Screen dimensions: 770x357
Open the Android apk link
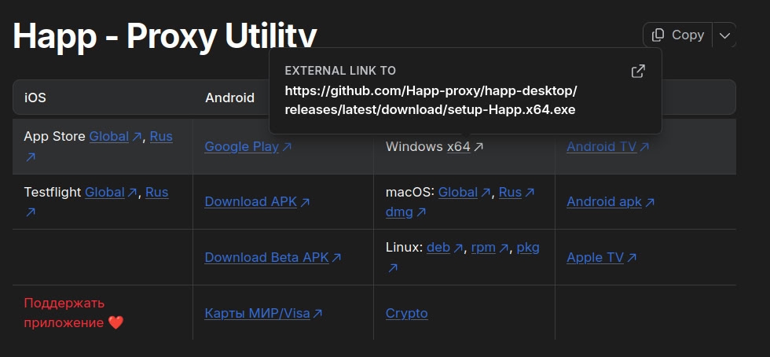pyautogui.click(x=604, y=201)
